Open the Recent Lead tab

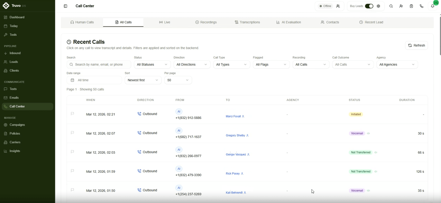pos(371,22)
